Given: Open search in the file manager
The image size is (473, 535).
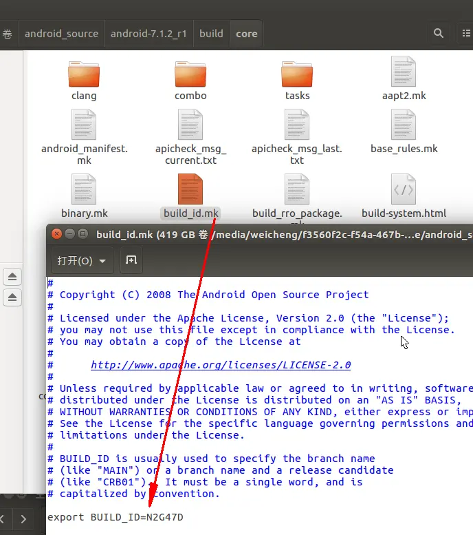Looking at the screenshot, I should point(439,34).
